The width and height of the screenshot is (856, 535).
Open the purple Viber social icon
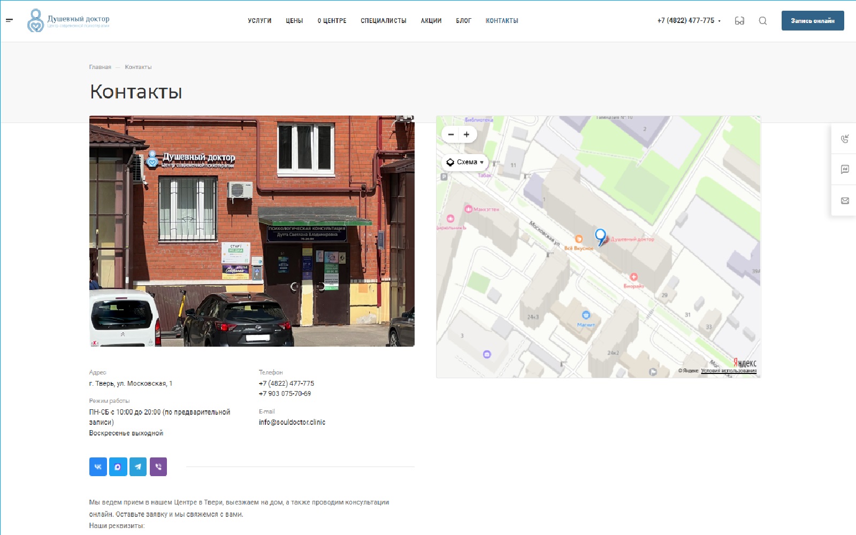pos(158,467)
